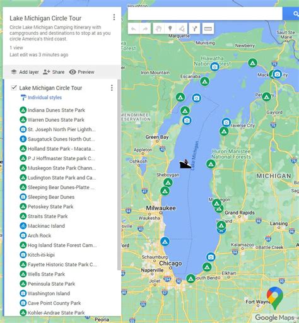The height and width of the screenshot is (323, 299).
Task: Click blue camping marker north of Chicago
Action: point(165,242)
